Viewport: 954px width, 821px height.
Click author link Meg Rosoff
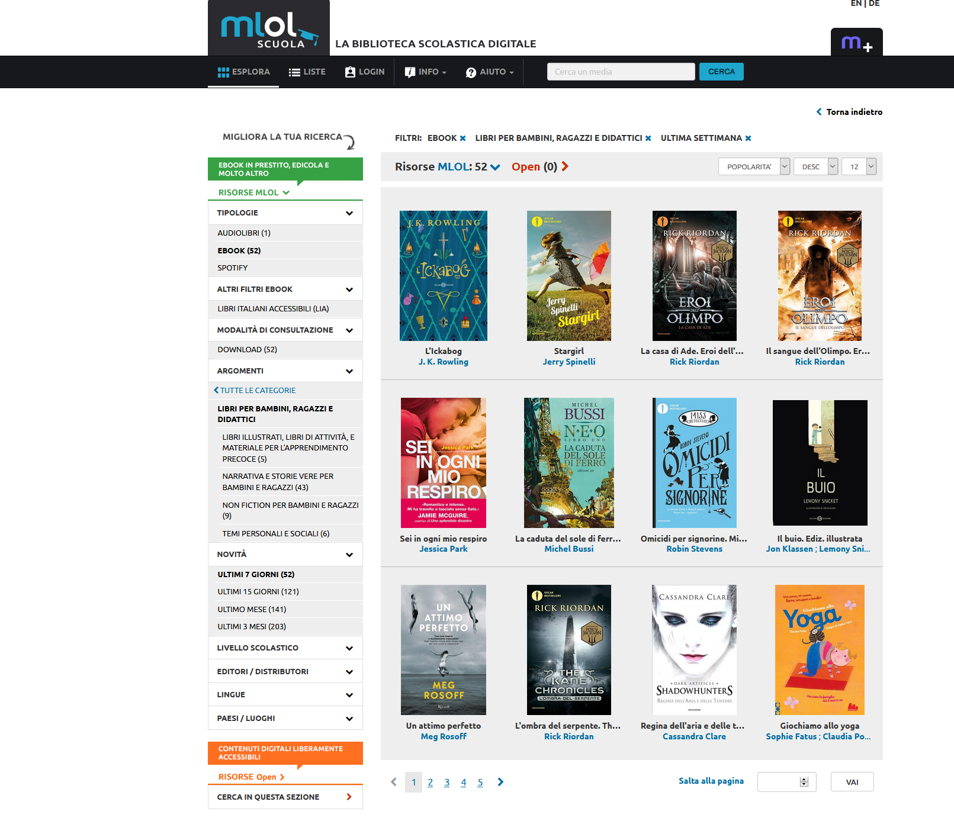click(x=444, y=736)
